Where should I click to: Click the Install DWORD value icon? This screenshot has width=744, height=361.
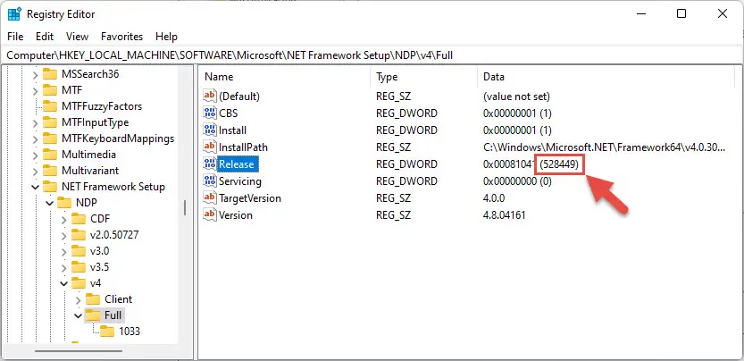[x=210, y=130]
